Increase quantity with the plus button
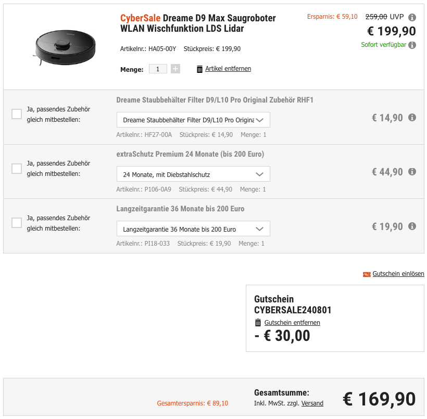 (175, 69)
